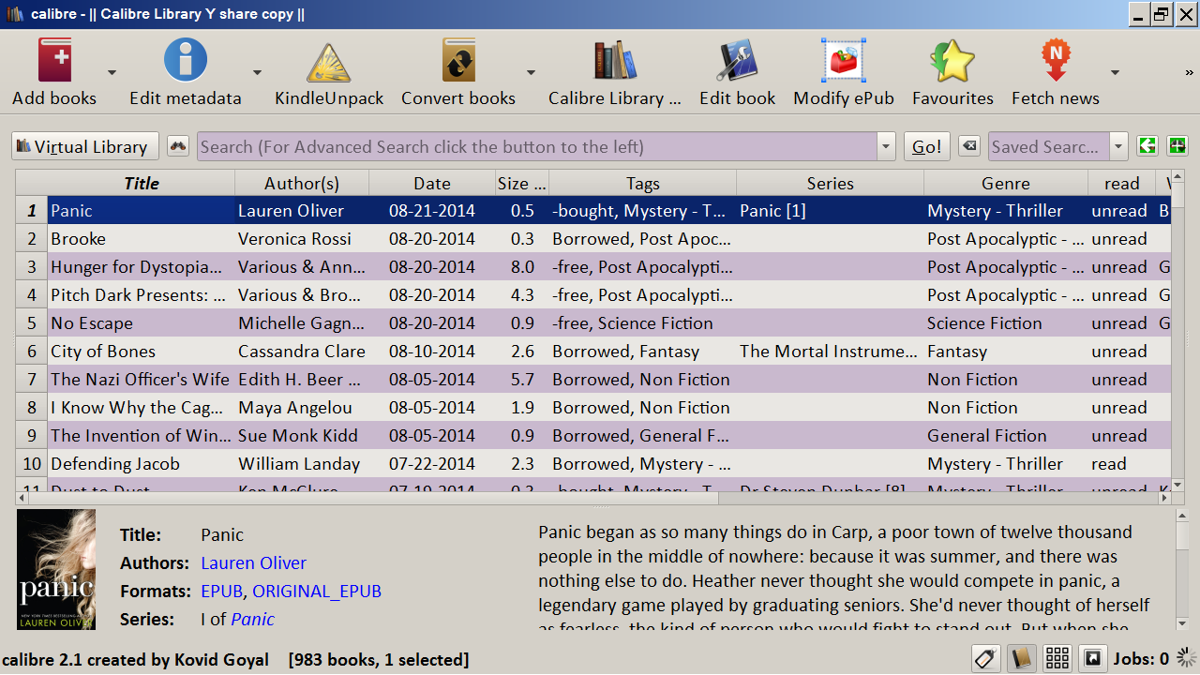
Task: Click the Panic book cover thumbnail
Action: click(x=56, y=569)
